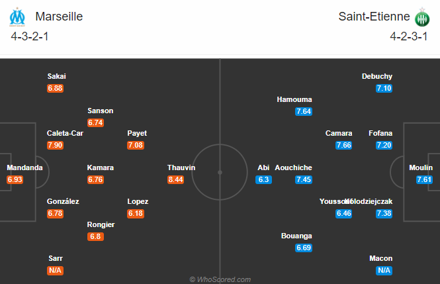Click the Payet player name
Viewport: 440px width, 284px height.
137,133
